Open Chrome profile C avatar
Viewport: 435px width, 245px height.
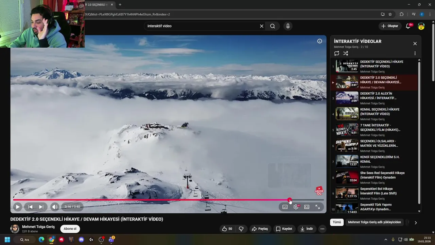pos(422,14)
